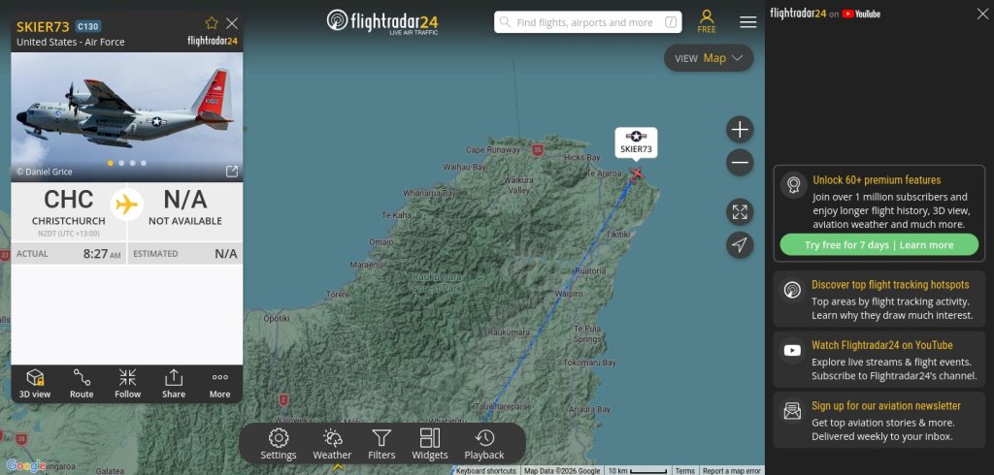Expand the VIEW Map dropdown
Image resolution: width=994 pixels, height=475 pixels.
[709, 58]
